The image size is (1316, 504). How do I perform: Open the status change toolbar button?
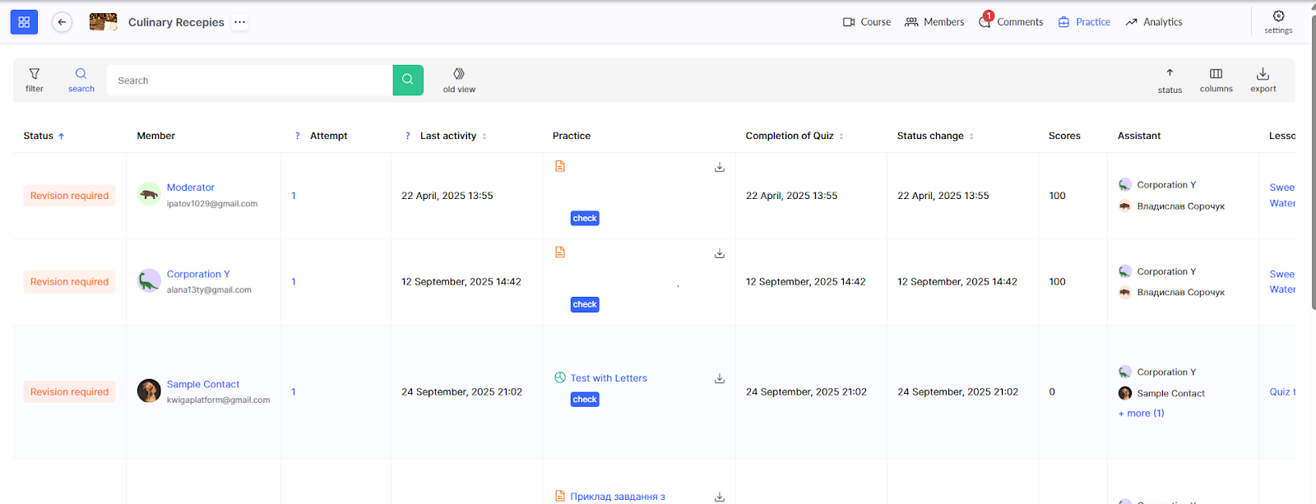[1170, 80]
